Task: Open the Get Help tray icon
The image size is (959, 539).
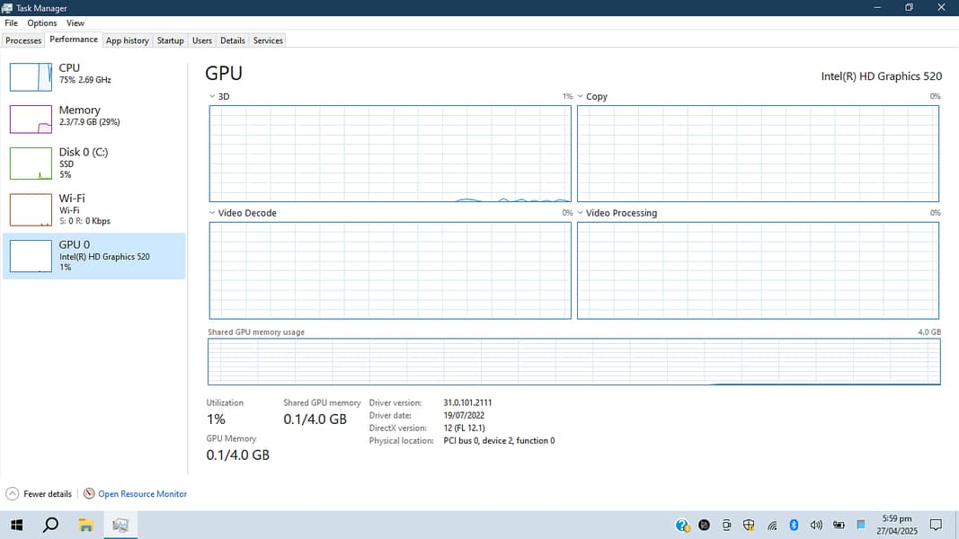Action: [682, 525]
